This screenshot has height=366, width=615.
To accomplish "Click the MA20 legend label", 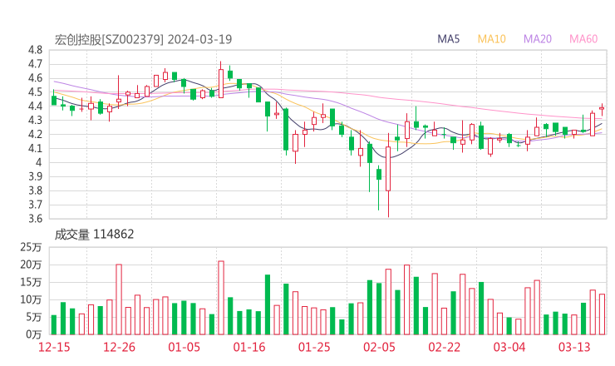I will tap(538, 39).
